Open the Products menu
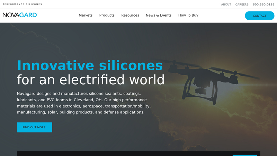This screenshot has height=156, width=277. point(107,15)
